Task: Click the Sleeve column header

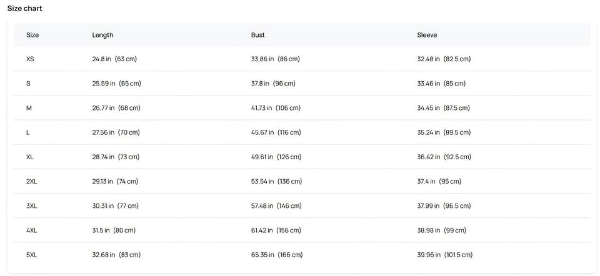Action: [x=427, y=35]
